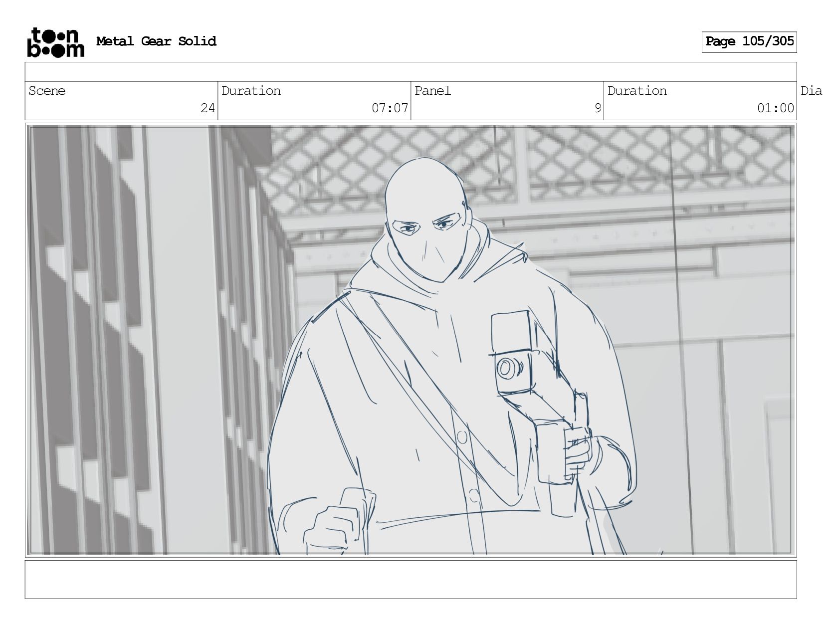Click the panel number '9'

click(598, 108)
